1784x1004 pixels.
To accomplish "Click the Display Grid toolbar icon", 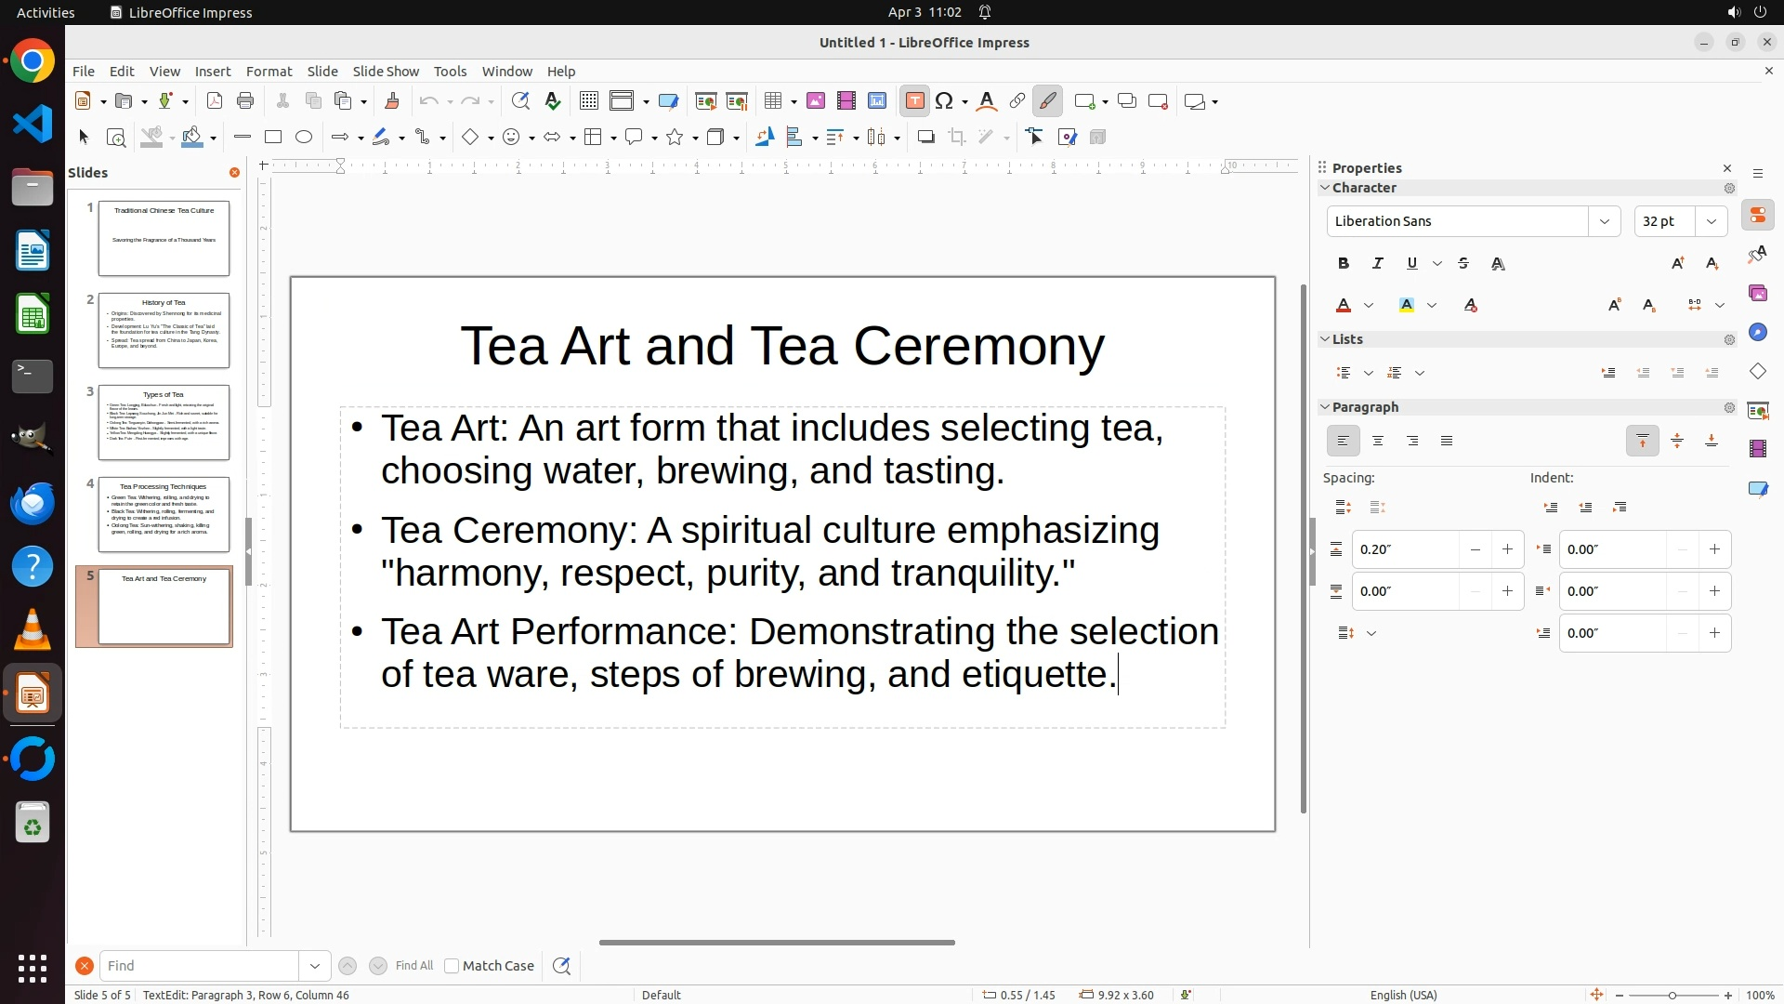I will tap(588, 101).
